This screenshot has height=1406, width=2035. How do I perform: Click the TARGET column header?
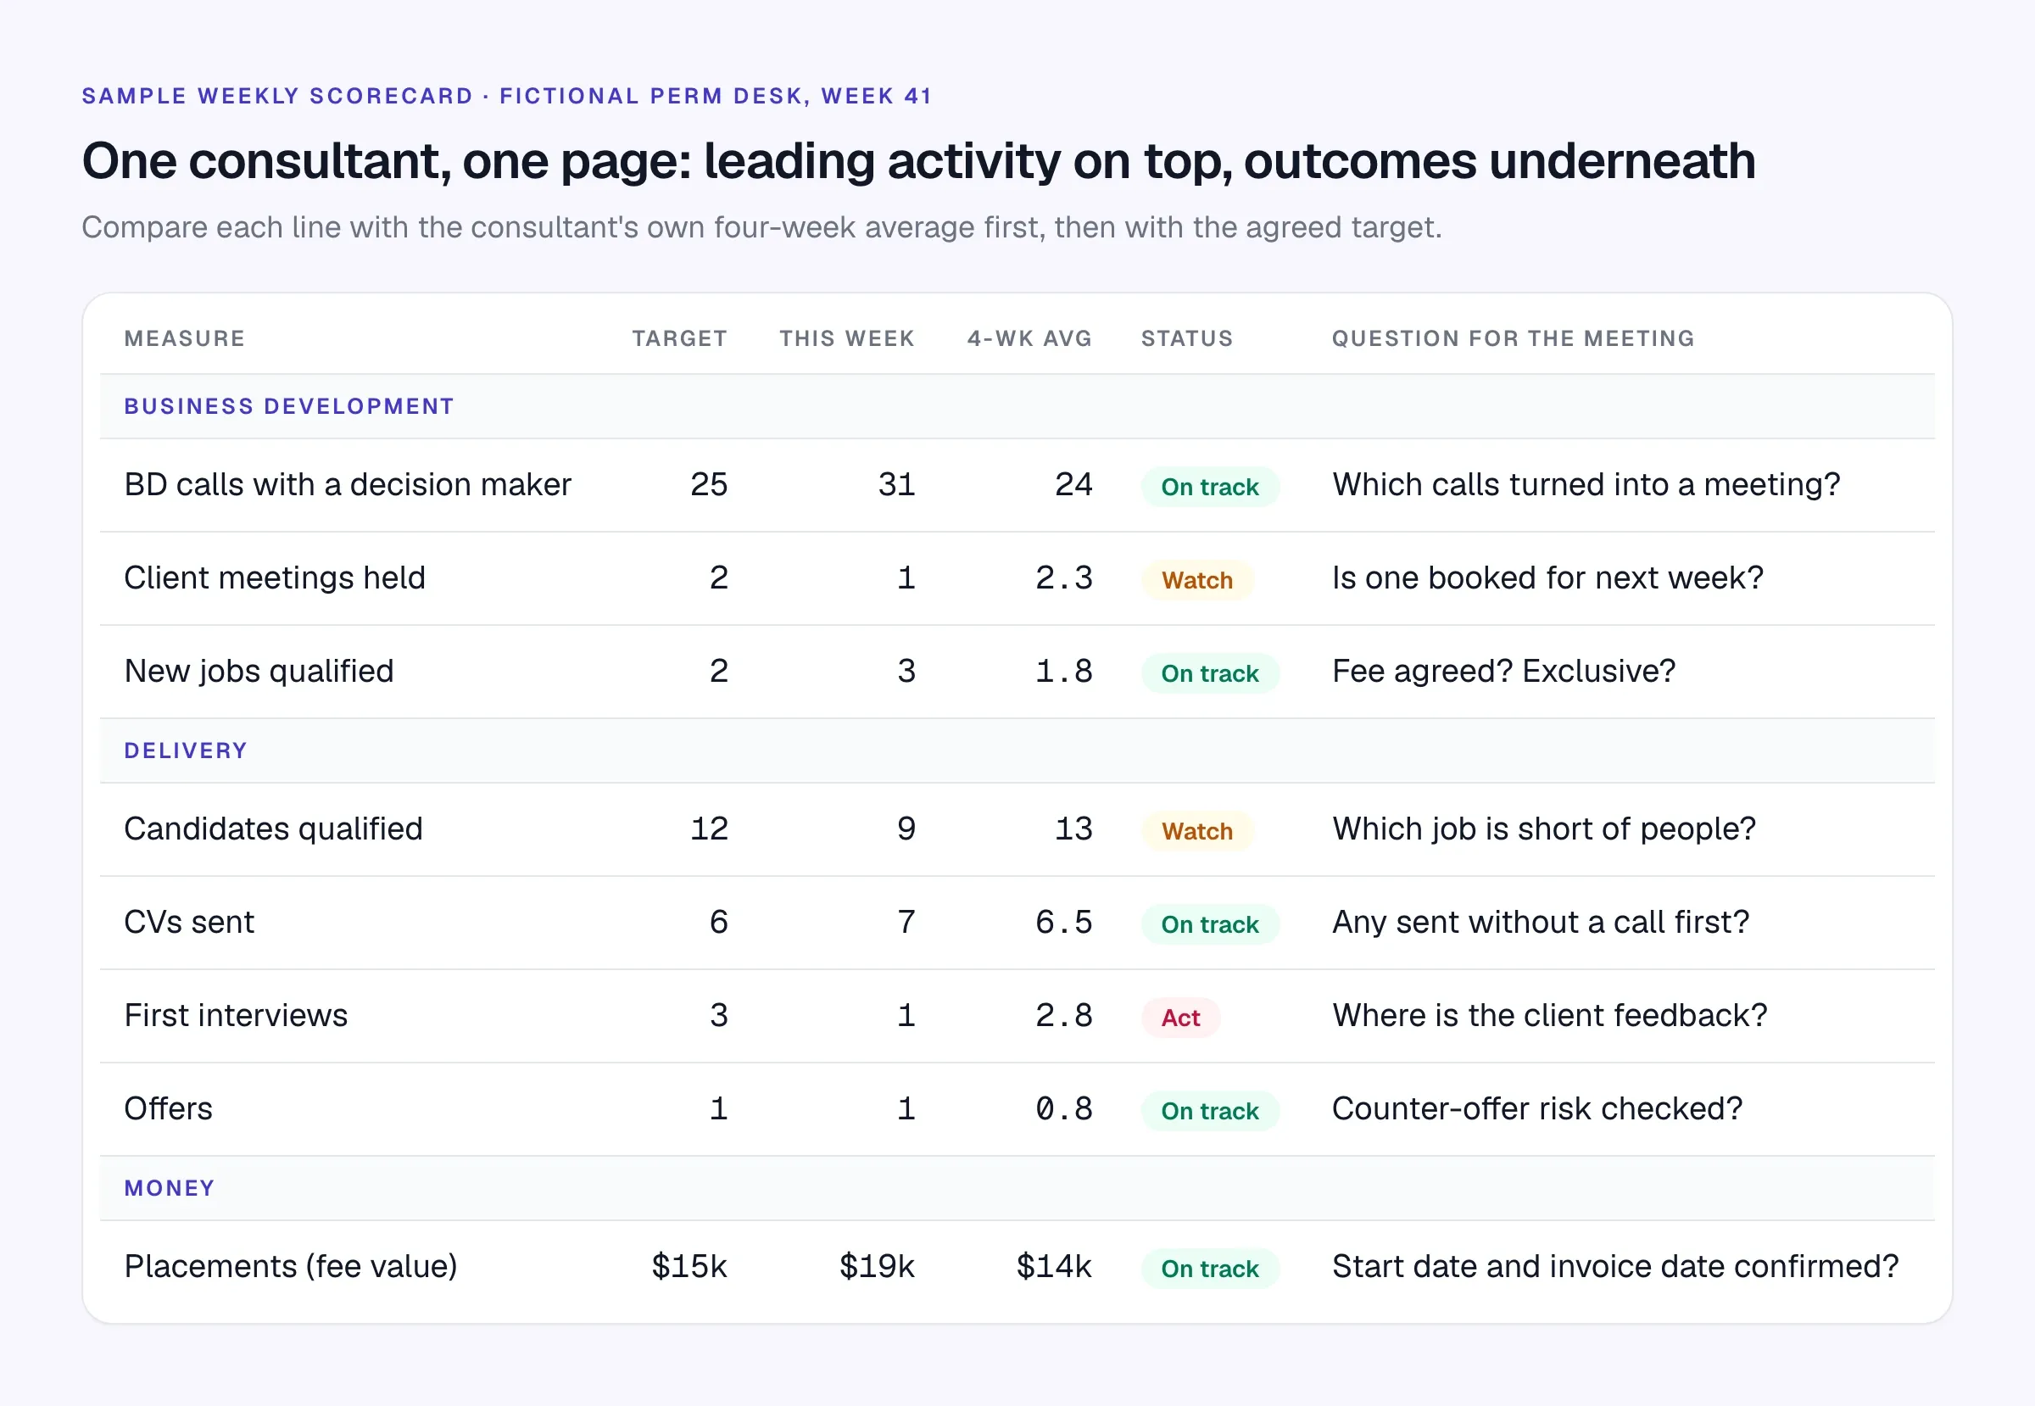(x=679, y=338)
